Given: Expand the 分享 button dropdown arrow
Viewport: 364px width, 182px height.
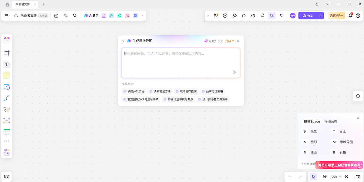Looking at the screenshot, I should 320,15.
